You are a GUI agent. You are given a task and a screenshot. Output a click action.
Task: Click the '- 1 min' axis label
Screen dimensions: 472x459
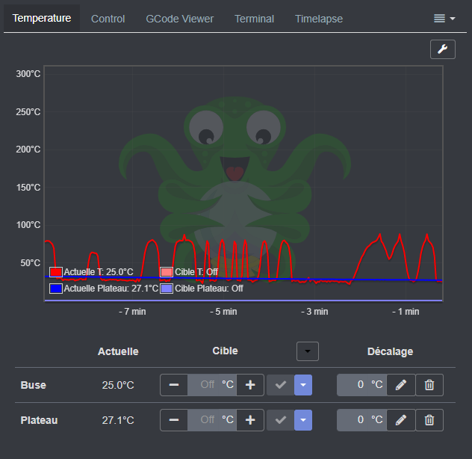(x=406, y=312)
